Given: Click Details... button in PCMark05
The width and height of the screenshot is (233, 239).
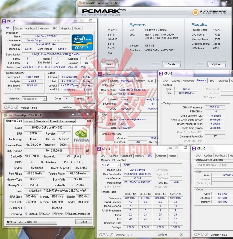Looking at the screenshot, I should tap(171, 64).
